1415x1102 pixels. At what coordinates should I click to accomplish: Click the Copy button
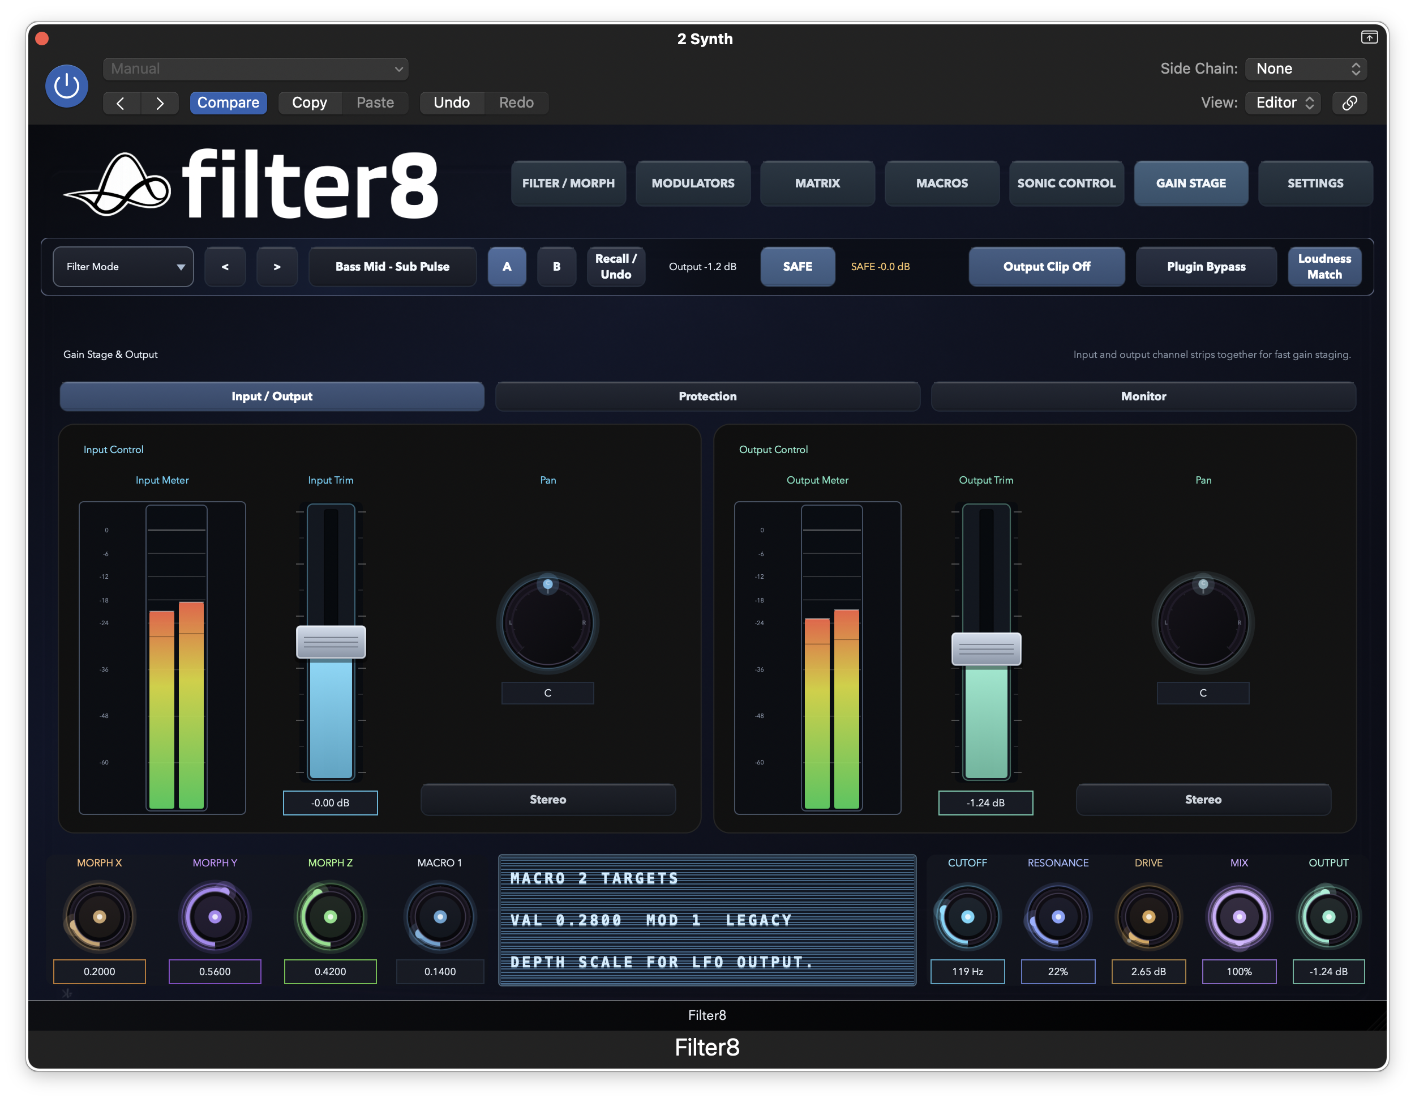point(310,102)
